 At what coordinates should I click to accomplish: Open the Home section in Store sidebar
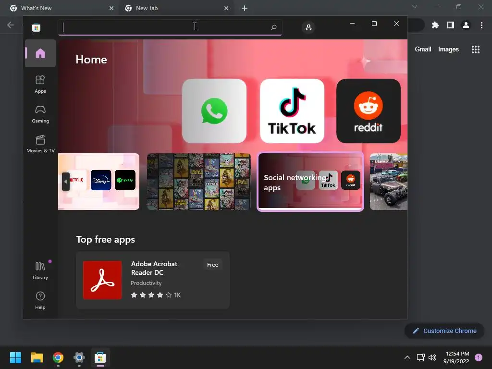(x=40, y=53)
